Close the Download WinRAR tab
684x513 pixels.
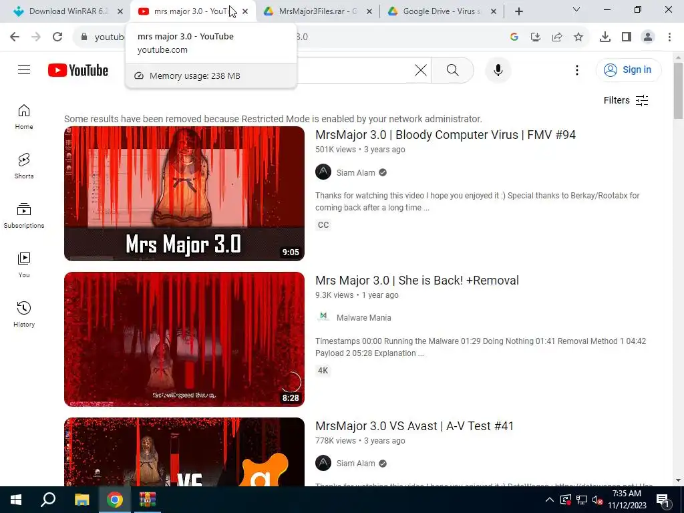[120, 12]
